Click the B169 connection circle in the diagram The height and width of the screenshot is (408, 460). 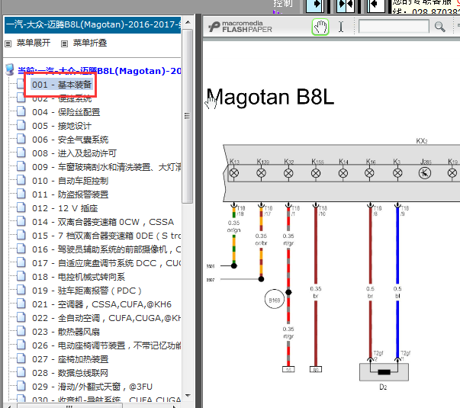point(275,300)
